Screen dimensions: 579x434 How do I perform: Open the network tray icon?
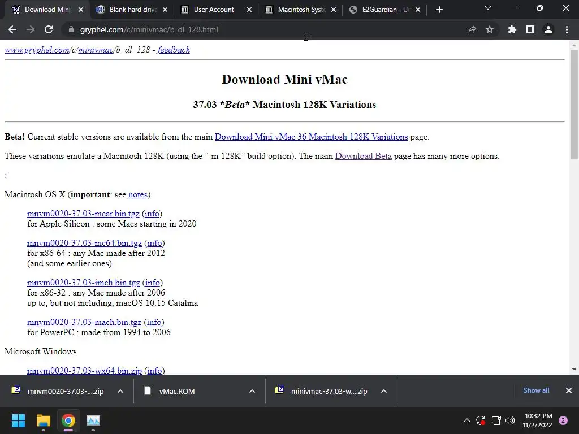[496, 420]
